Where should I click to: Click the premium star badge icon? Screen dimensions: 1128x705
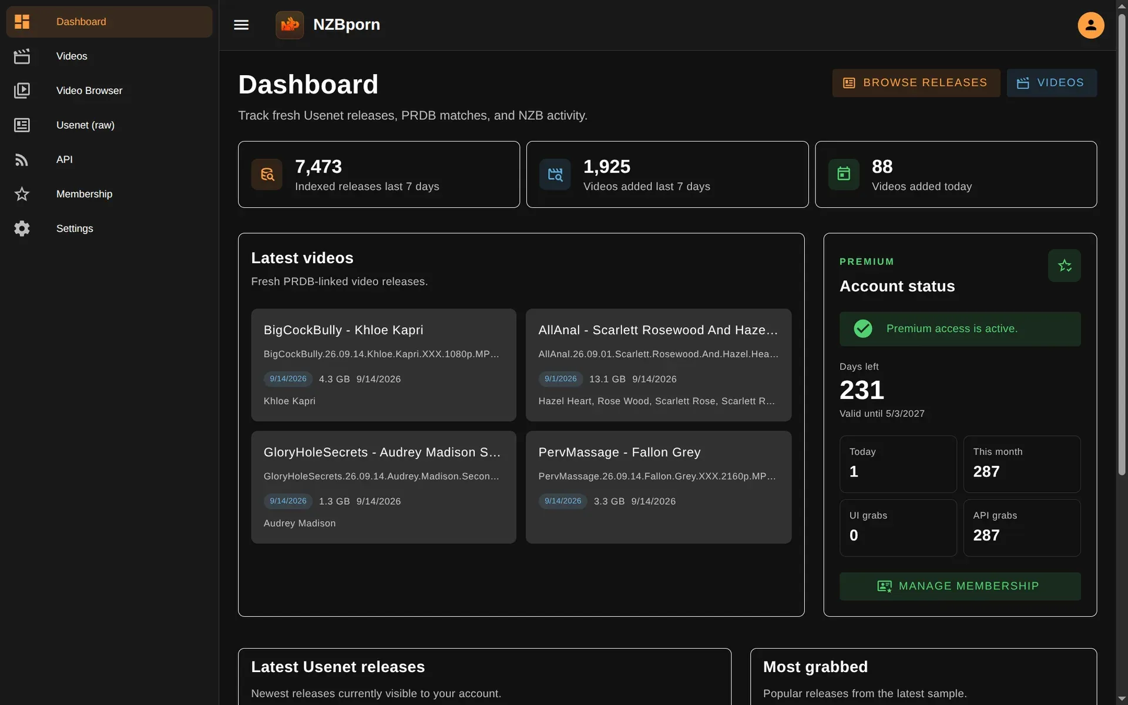[1065, 266]
